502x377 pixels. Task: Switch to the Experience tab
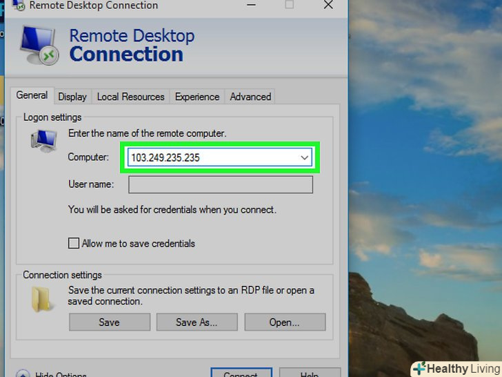pyautogui.click(x=197, y=97)
